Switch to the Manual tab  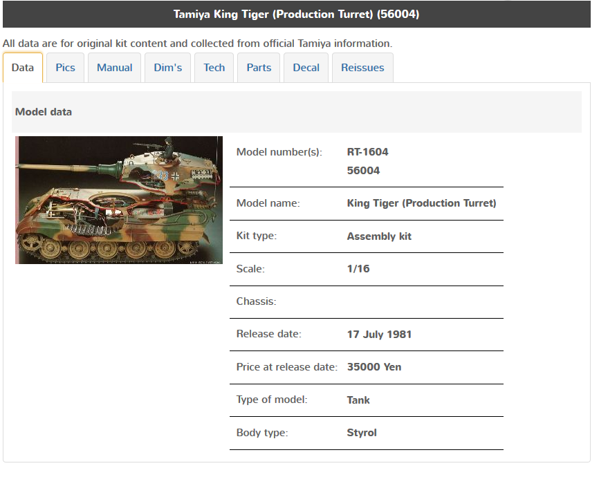pos(115,68)
